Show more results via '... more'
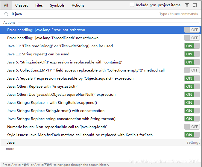This screenshot has height=167, width=202. point(8,149)
